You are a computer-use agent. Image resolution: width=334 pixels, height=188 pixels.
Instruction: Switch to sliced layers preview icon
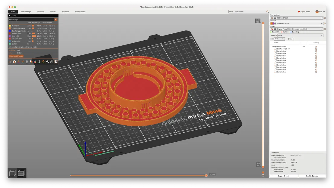pos(21,173)
